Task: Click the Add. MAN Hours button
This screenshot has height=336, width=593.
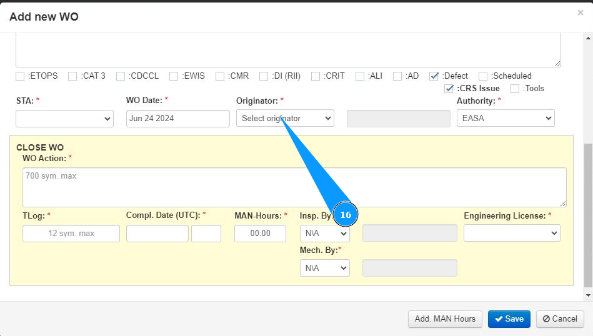Action: coord(445,319)
